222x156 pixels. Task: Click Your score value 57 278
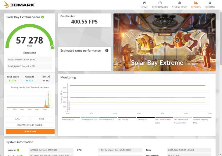coord(13,81)
